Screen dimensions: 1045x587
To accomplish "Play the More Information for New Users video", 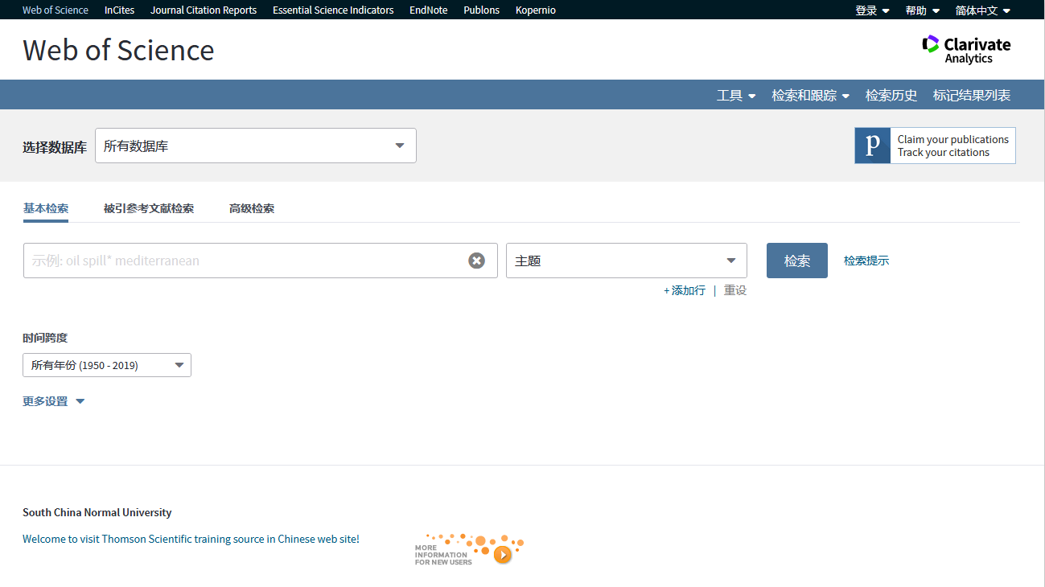I will tap(503, 554).
